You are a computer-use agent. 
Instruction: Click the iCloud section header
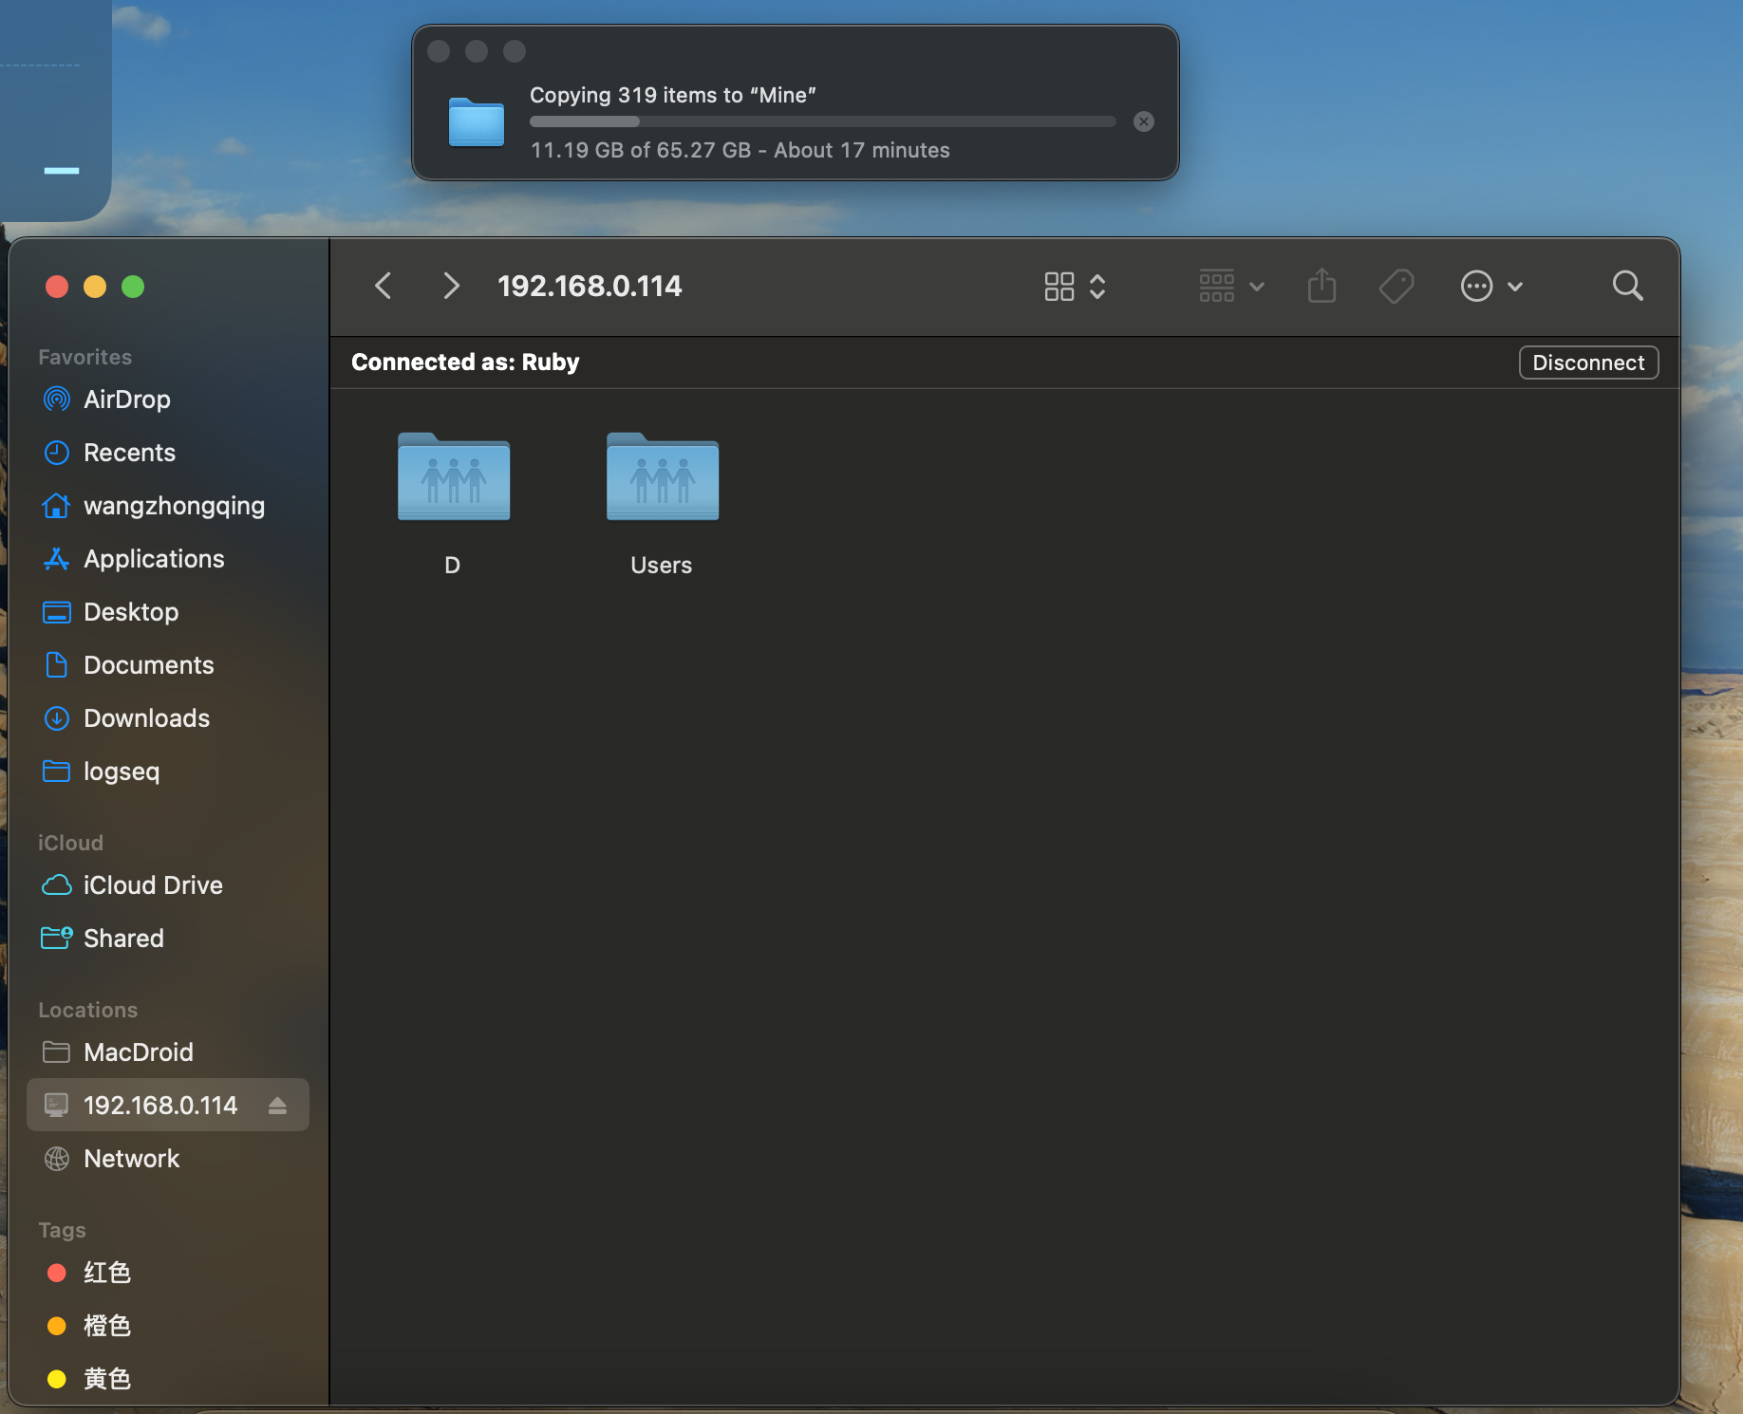tap(70, 843)
